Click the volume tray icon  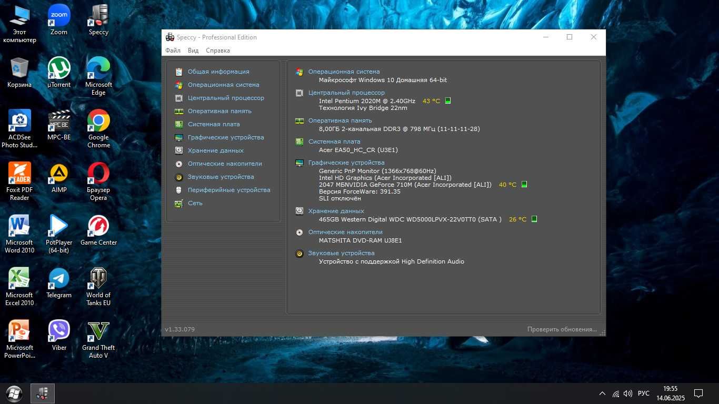pyautogui.click(x=627, y=393)
